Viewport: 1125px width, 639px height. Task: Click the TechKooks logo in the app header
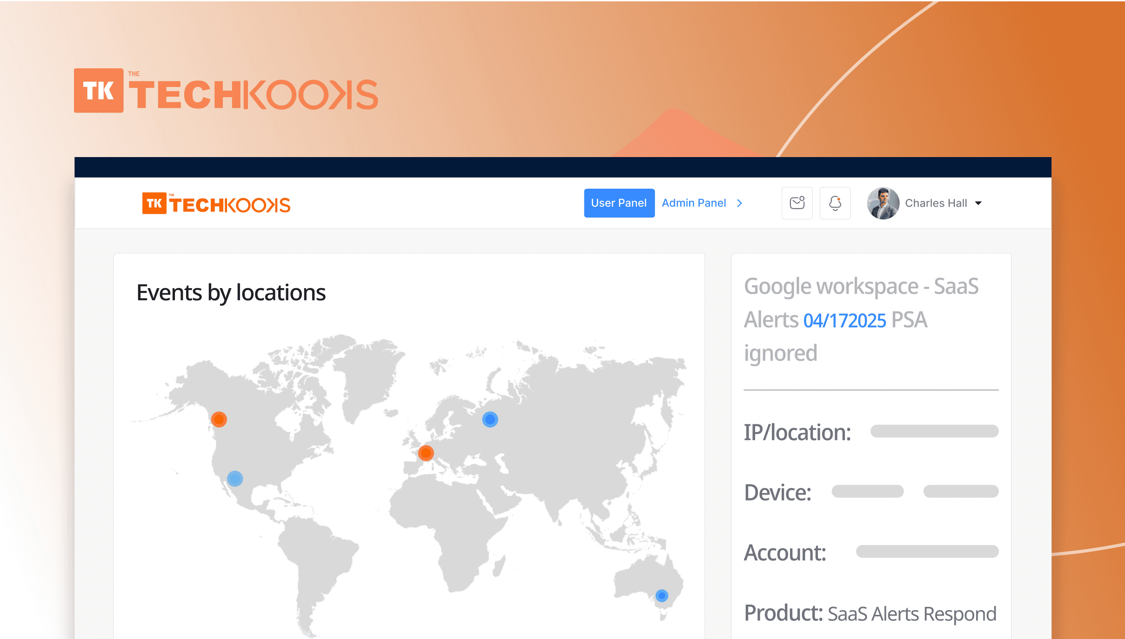point(216,204)
